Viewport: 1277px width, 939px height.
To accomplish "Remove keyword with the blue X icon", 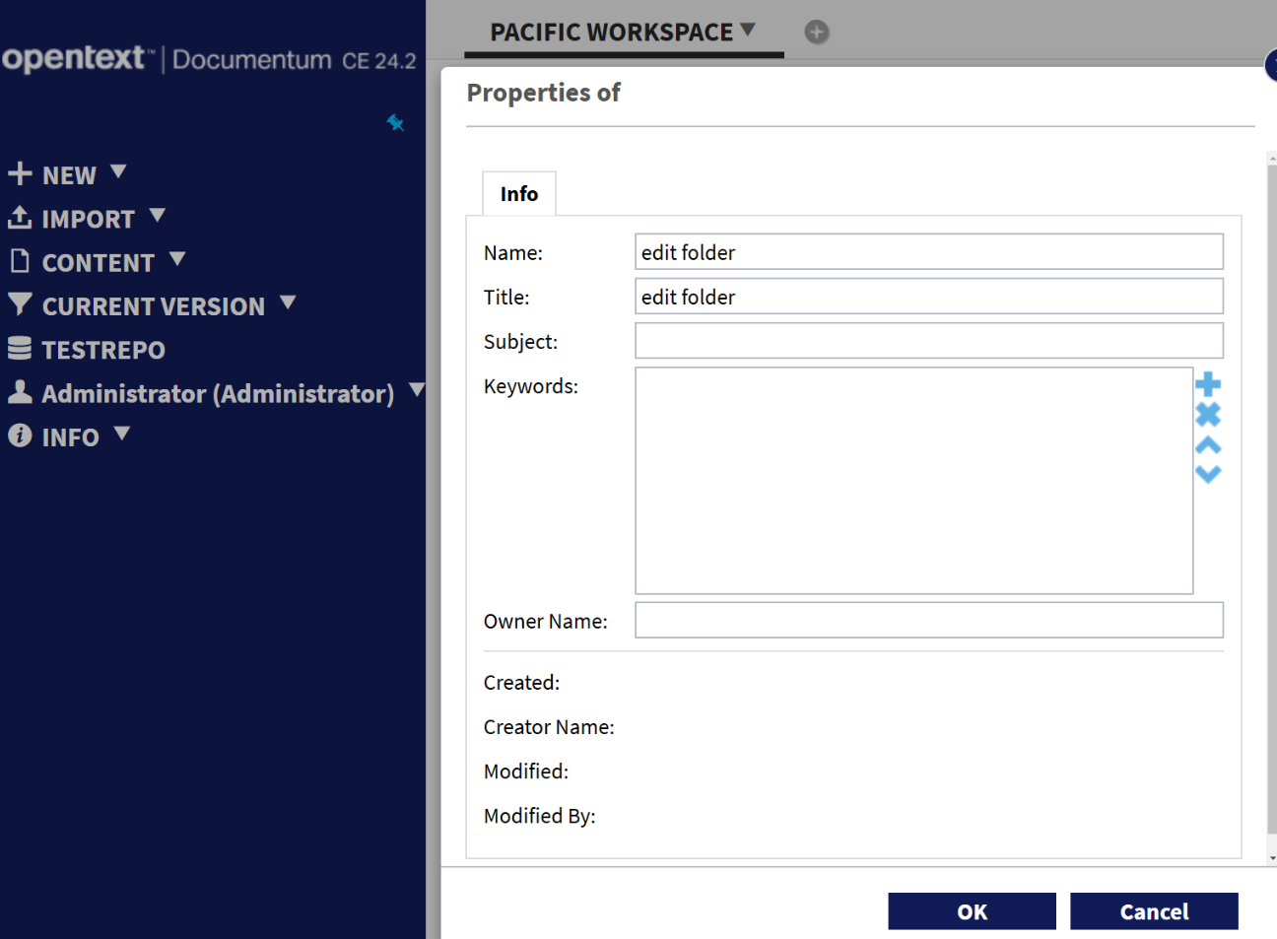I will [x=1208, y=415].
